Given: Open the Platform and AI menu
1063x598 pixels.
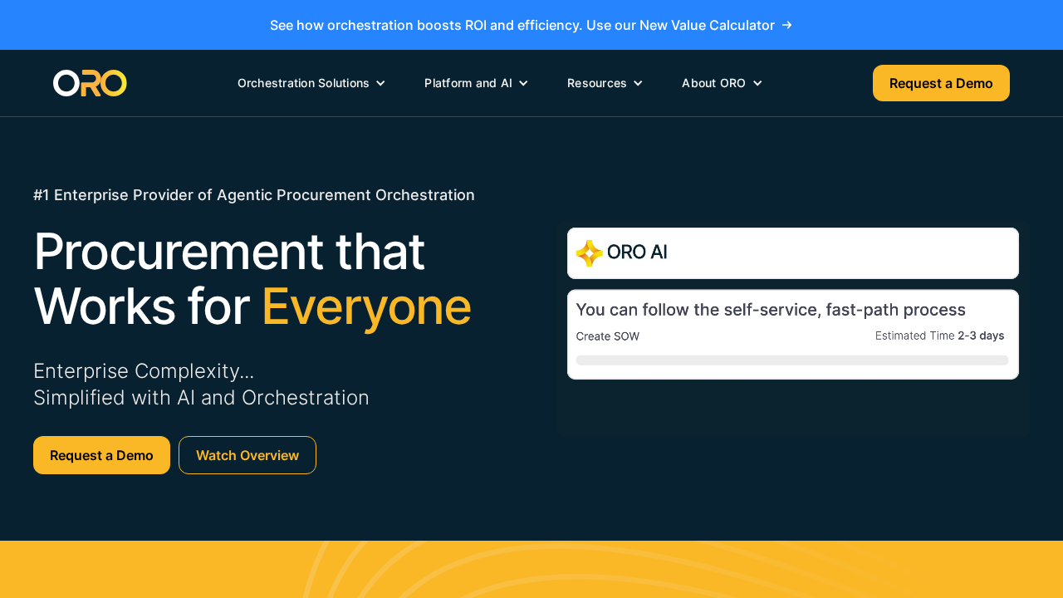Looking at the screenshot, I should [x=476, y=83].
